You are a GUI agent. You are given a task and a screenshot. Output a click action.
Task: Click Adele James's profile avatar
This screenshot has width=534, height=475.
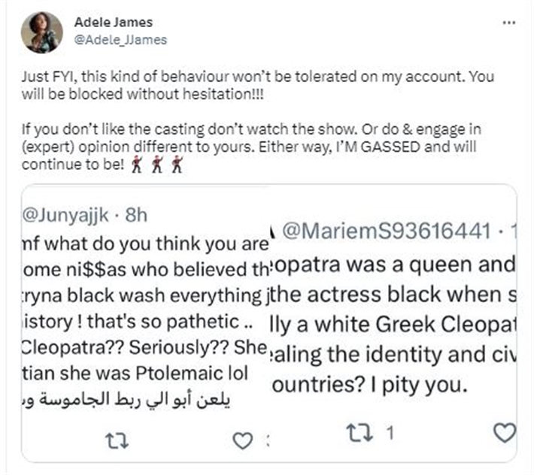coord(42,33)
